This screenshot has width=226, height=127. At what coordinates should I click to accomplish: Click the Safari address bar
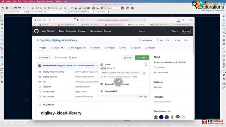point(113,20)
